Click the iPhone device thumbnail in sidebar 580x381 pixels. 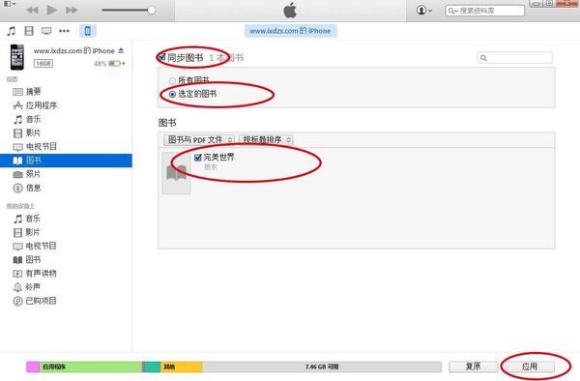(x=17, y=57)
